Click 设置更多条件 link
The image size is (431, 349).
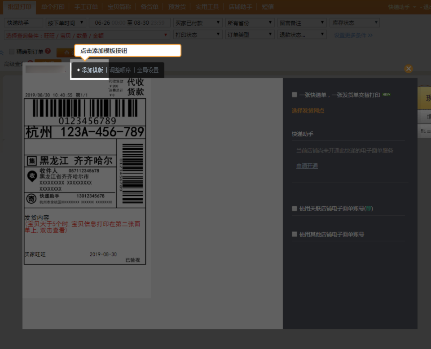pyautogui.click(x=353, y=35)
